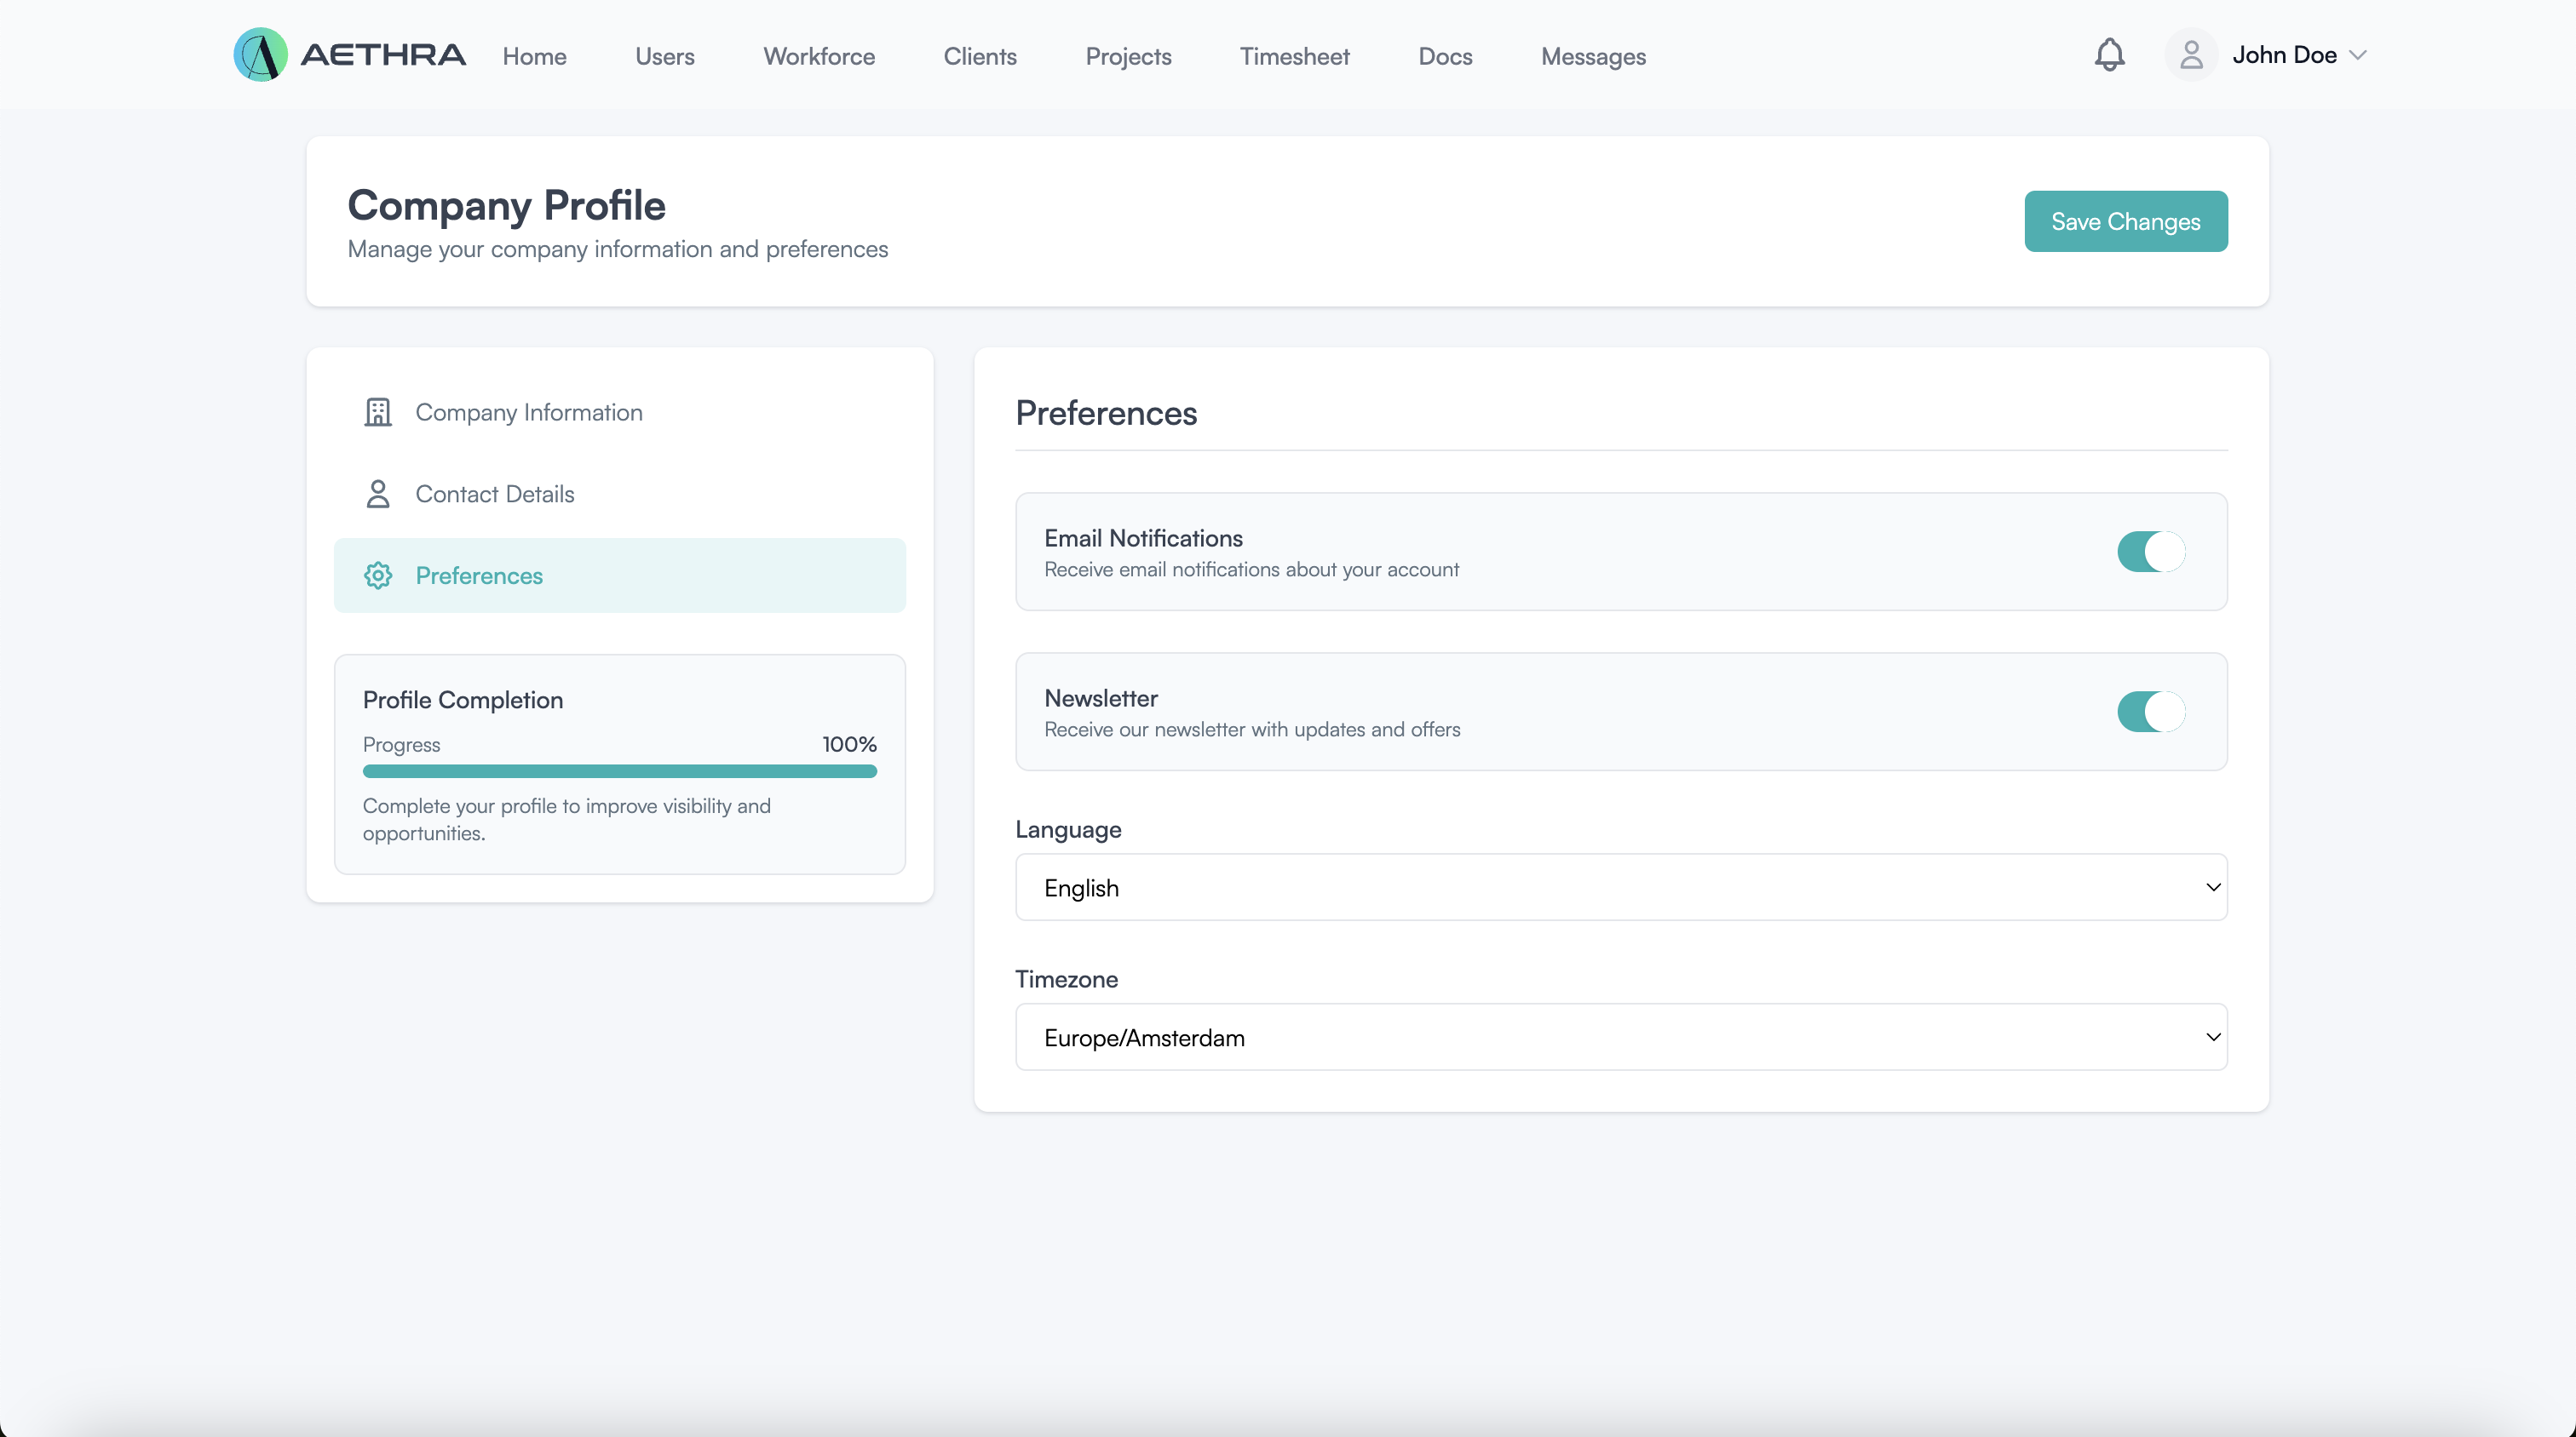Select the Contact Details section
Viewport: 2576px width, 1437px height.
(x=494, y=494)
